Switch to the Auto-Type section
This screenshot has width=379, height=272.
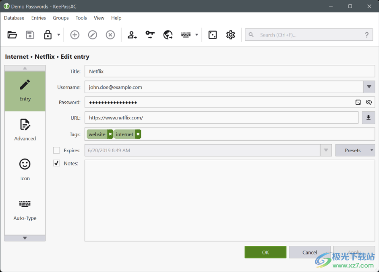pyautogui.click(x=25, y=210)
